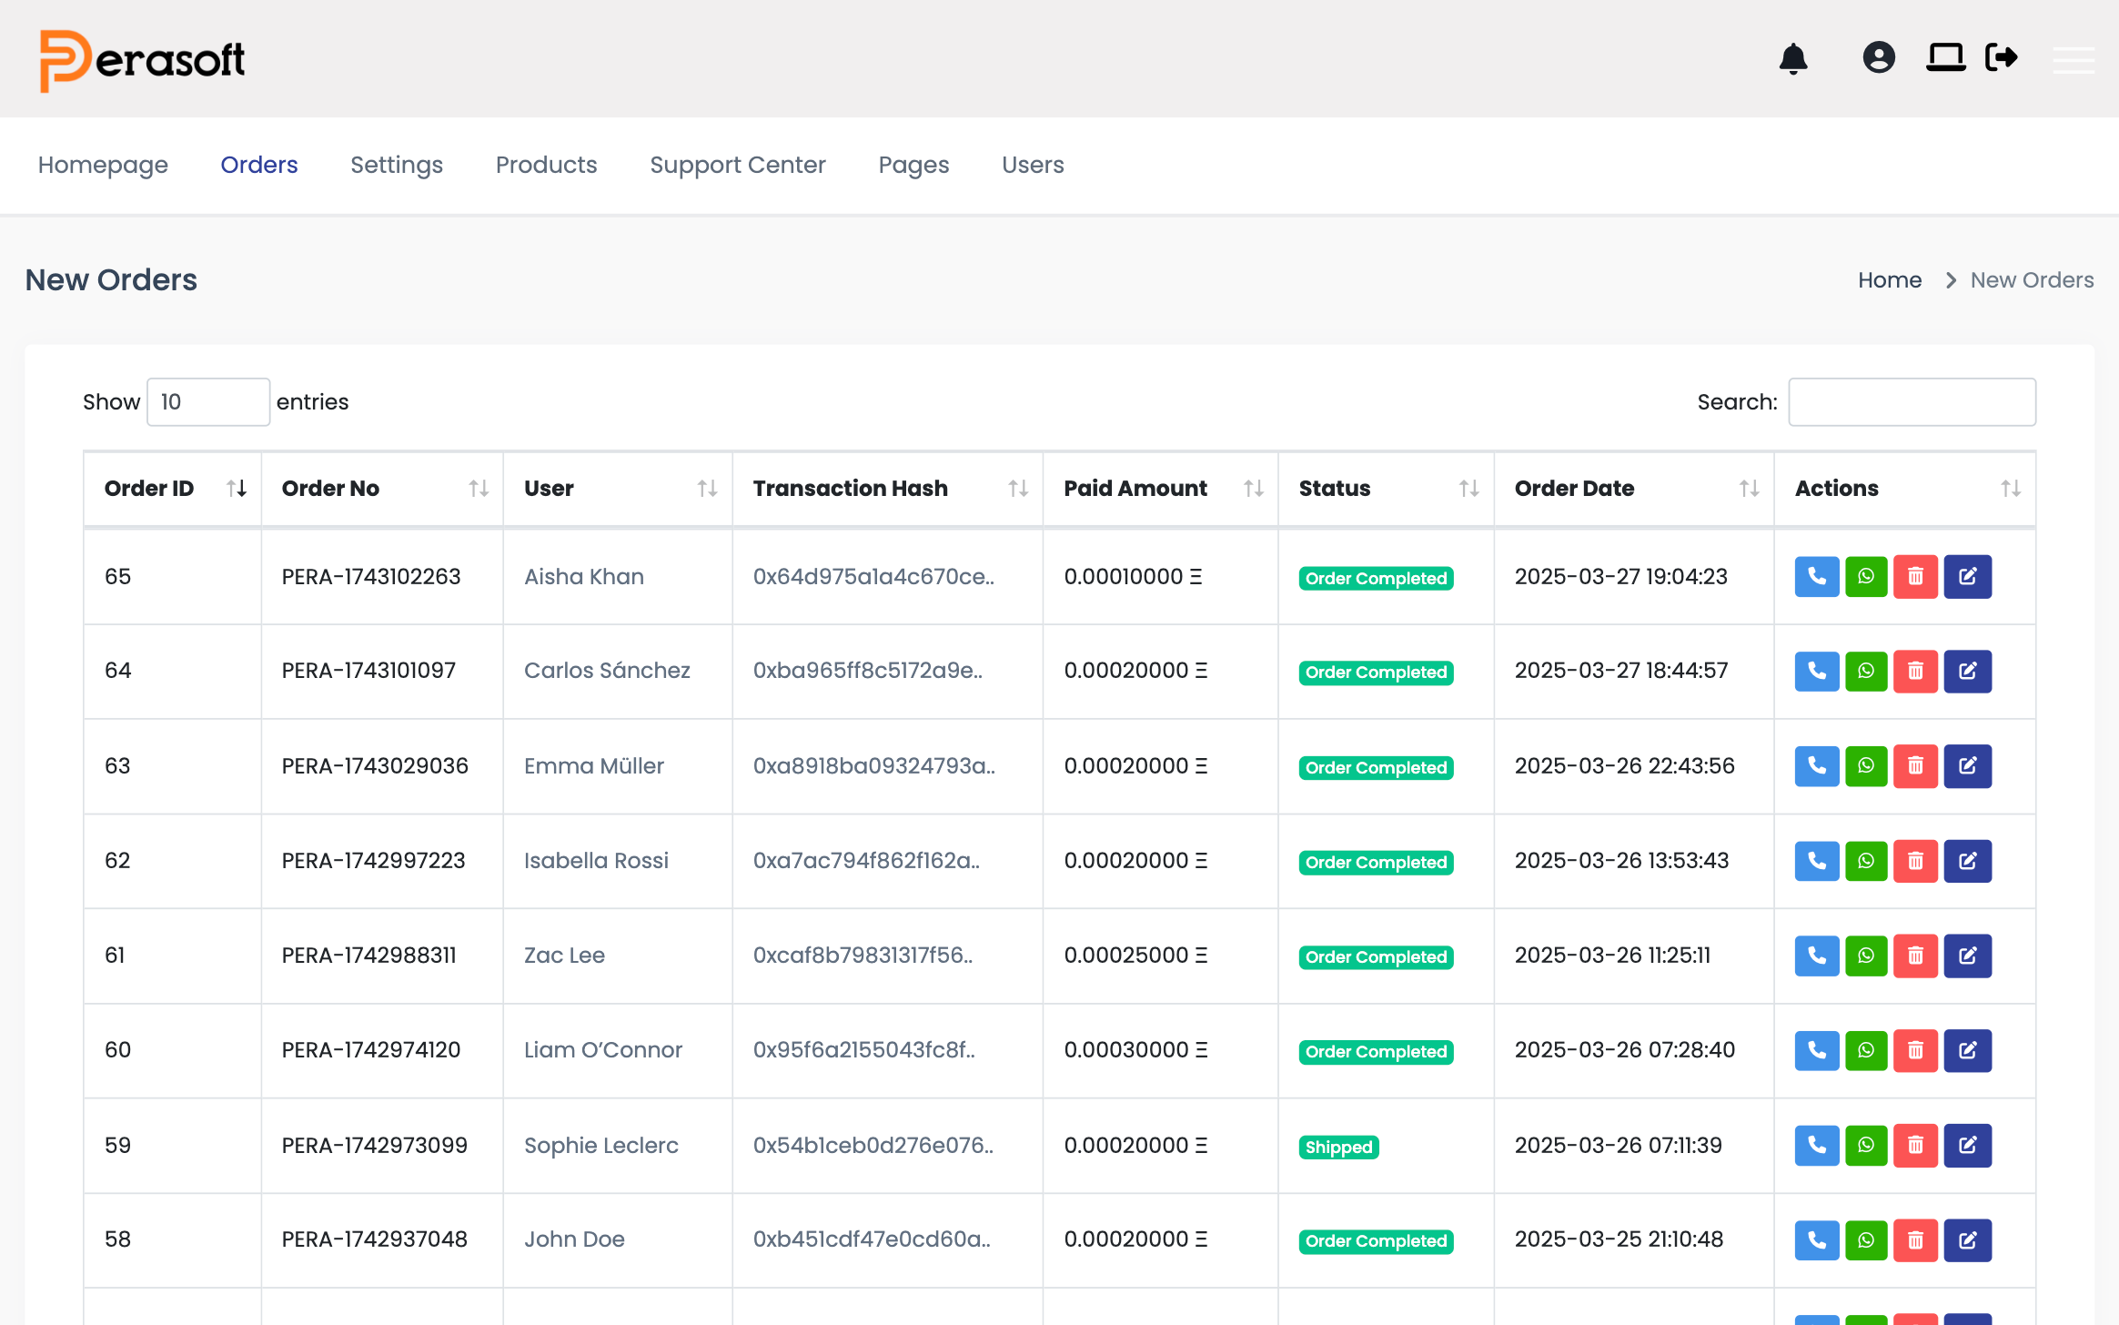The image size is (2119, 1325).
Task: Delete order PERA-1743102263
Action: (x=1915, y=577)
